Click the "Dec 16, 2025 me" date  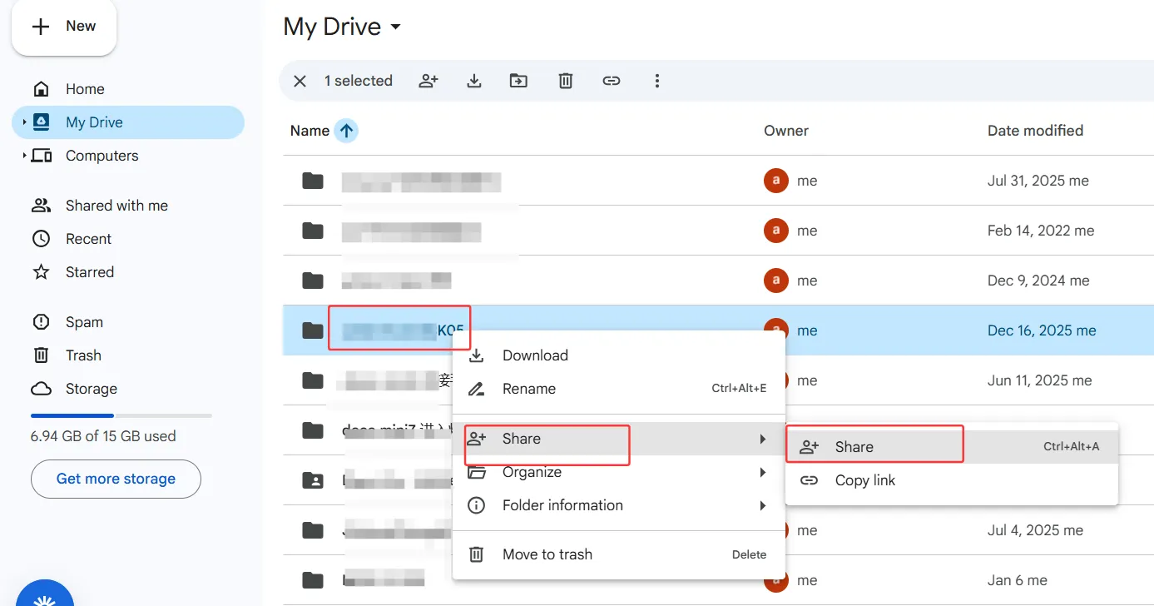tap(1042, 330)
